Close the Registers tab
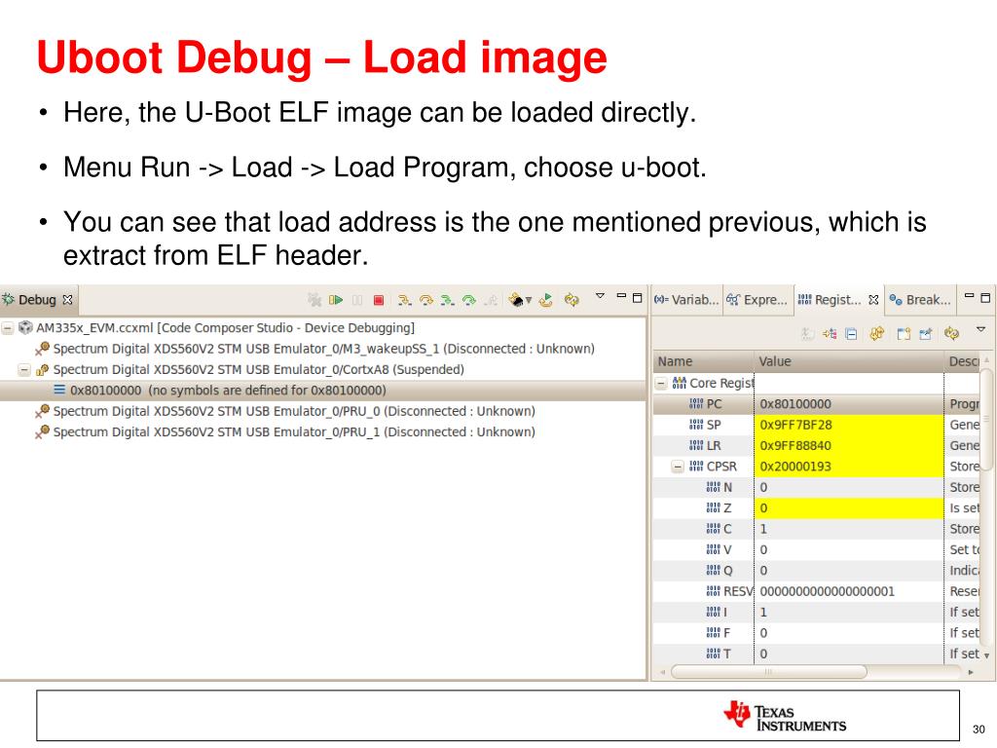997x748 pixels. pyautogui.click(x=873, y=299)
